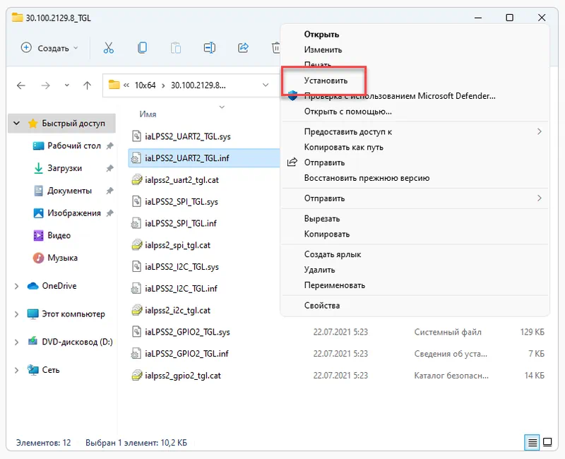Select Свойства in the context menu
The height and width of the screenshot is (459, 565).
(x=321, y=306)
